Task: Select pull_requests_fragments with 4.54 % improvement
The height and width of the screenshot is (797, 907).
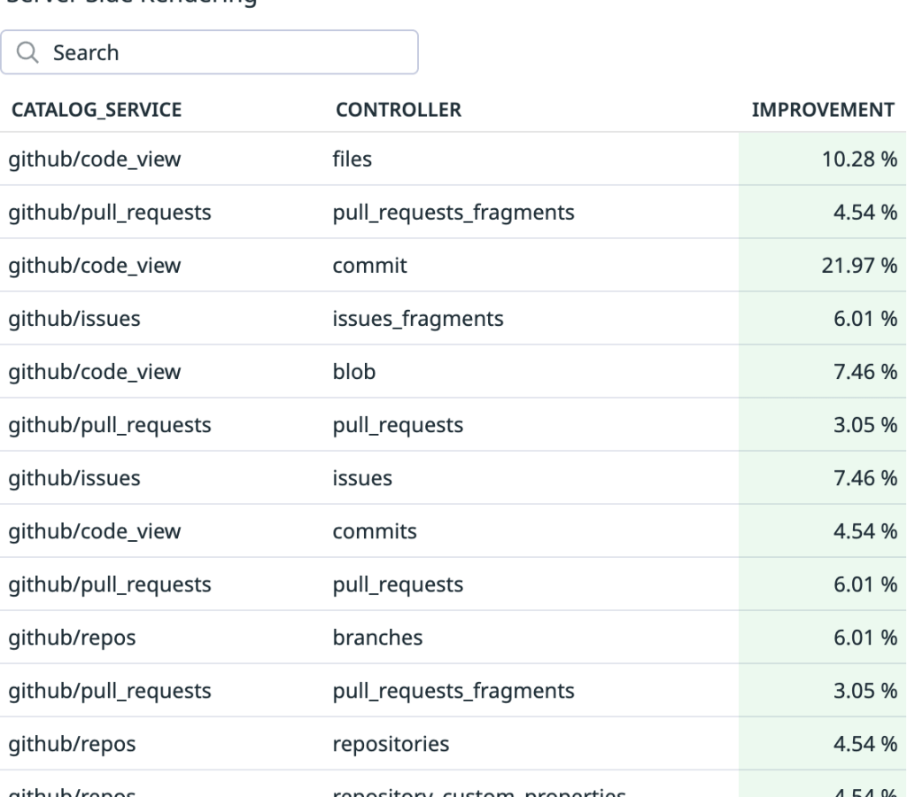Action: point(453,213)
